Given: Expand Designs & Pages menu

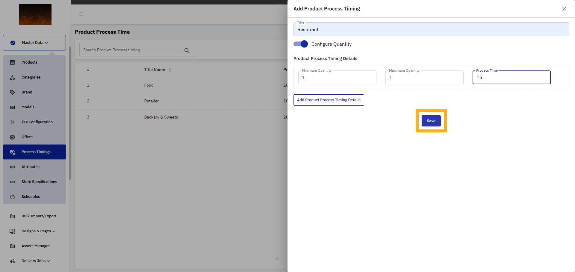Looking at the screenshot, I should coord(38,231).
